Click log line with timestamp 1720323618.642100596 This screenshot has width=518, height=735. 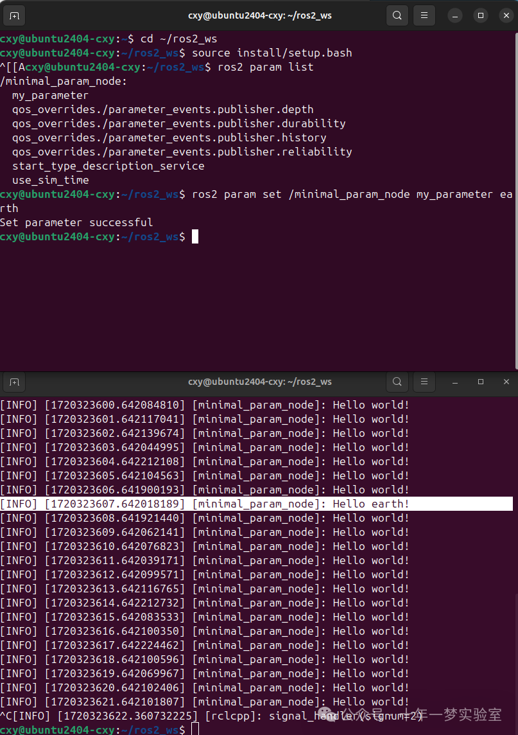(205, 660)
